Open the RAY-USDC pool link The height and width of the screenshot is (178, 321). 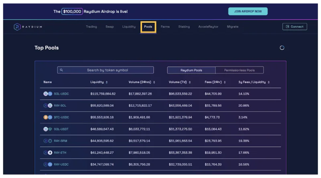point(61,164)
